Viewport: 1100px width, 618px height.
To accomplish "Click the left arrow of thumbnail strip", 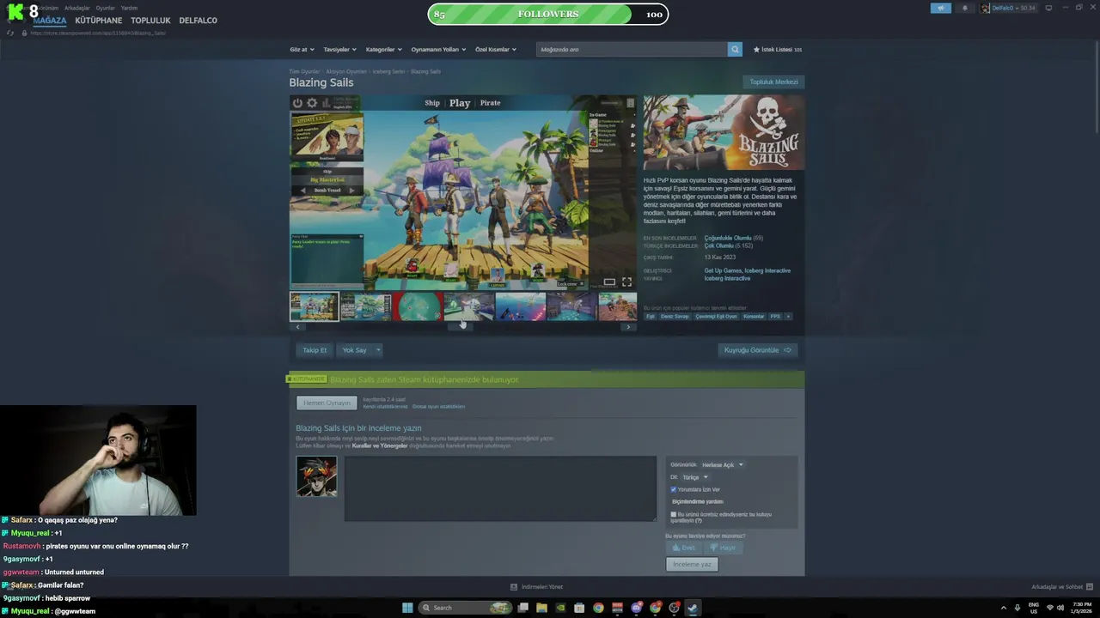I will coord(297,327).
